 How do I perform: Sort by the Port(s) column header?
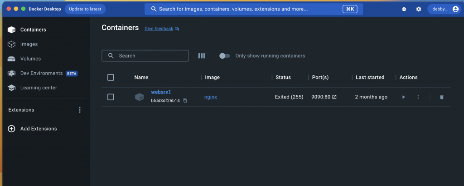click(320, 78)
